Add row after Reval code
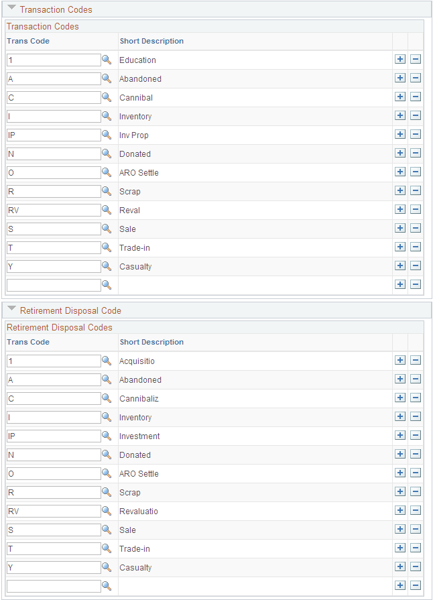 tap(400, 209)
